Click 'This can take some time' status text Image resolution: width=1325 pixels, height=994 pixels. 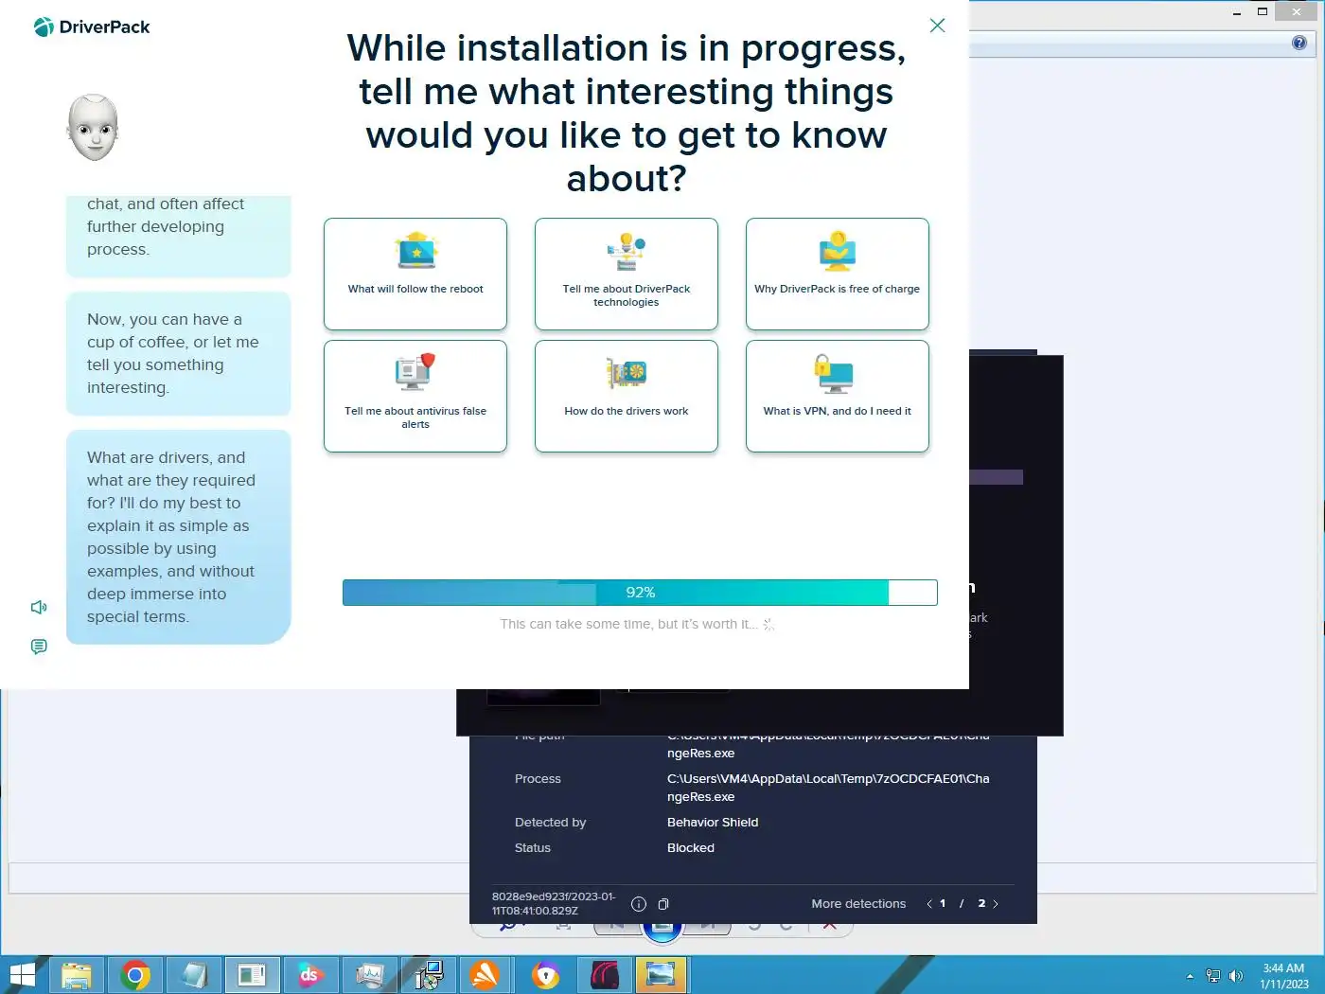(x=629, y=624)
